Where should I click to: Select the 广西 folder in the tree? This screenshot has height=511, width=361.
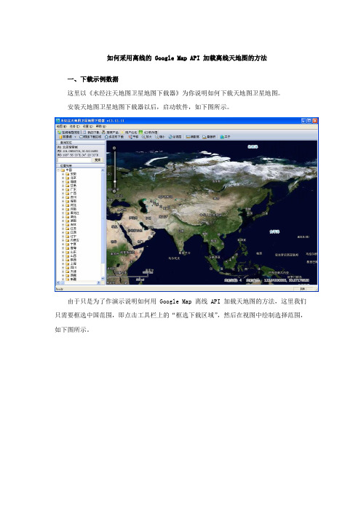[x=71, y=193]
